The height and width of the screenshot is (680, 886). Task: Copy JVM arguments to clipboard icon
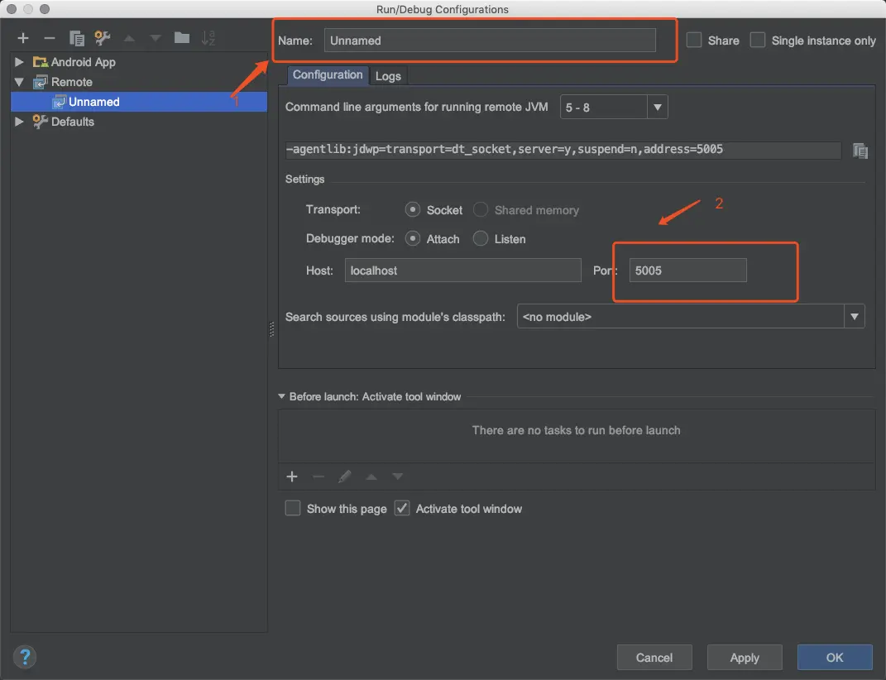[x=860, y=151]
